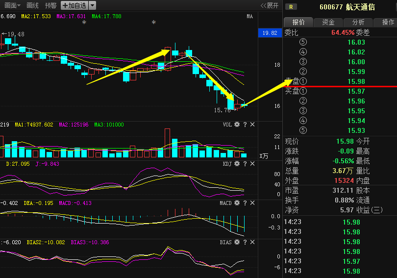Click the 涨幅 value -0.56%
Screen dimensions: 397x278
coord(343,161)
